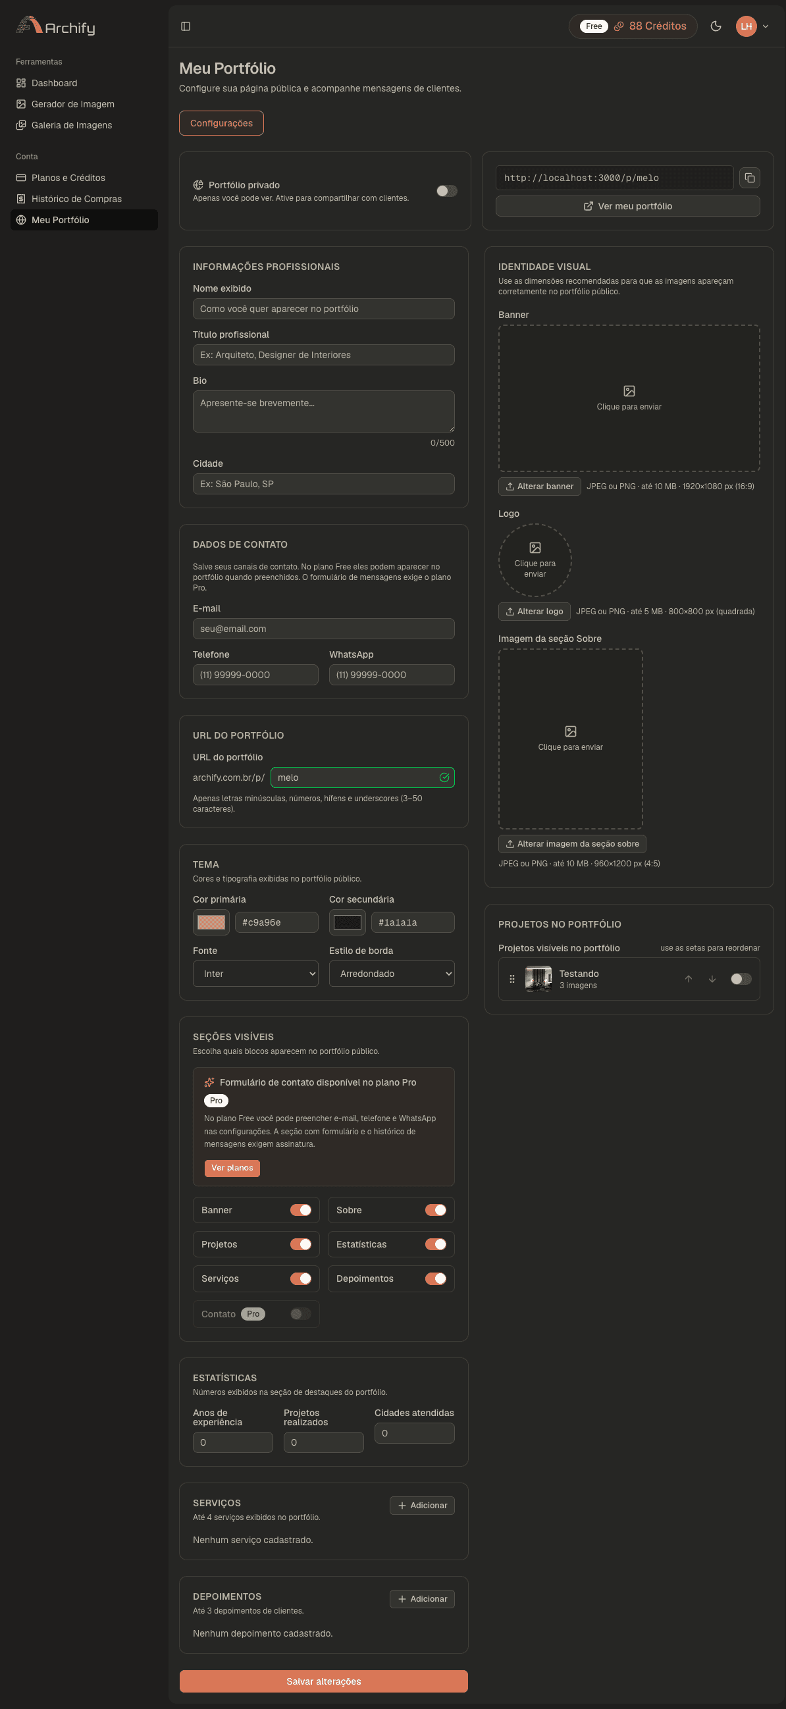Click Salvar alterações button
The image size is (786, 1709).
(x=324, y=1682)
